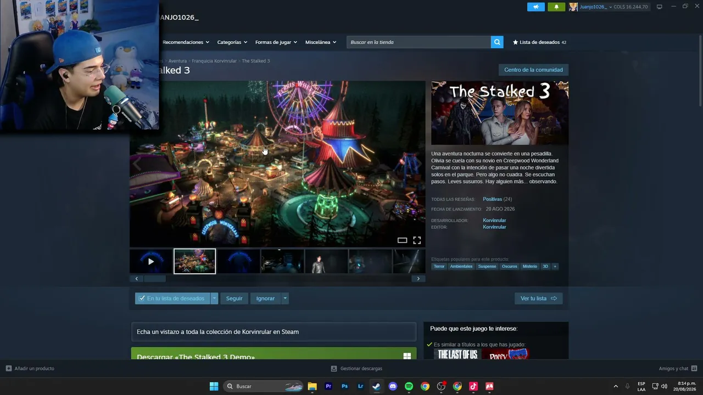This screenshot has height=395, width=703.
Task: Open the Ignorar options dropdown arrow
Action: pyautogui.click(x=285, y=298)
